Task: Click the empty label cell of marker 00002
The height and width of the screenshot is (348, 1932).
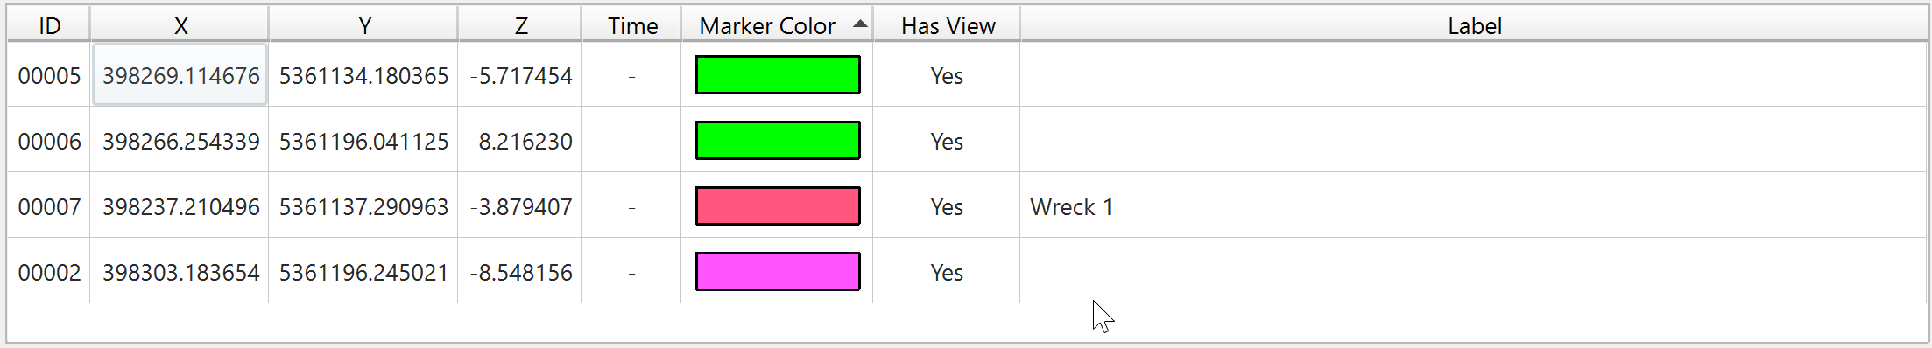Action: [1474, 272]
